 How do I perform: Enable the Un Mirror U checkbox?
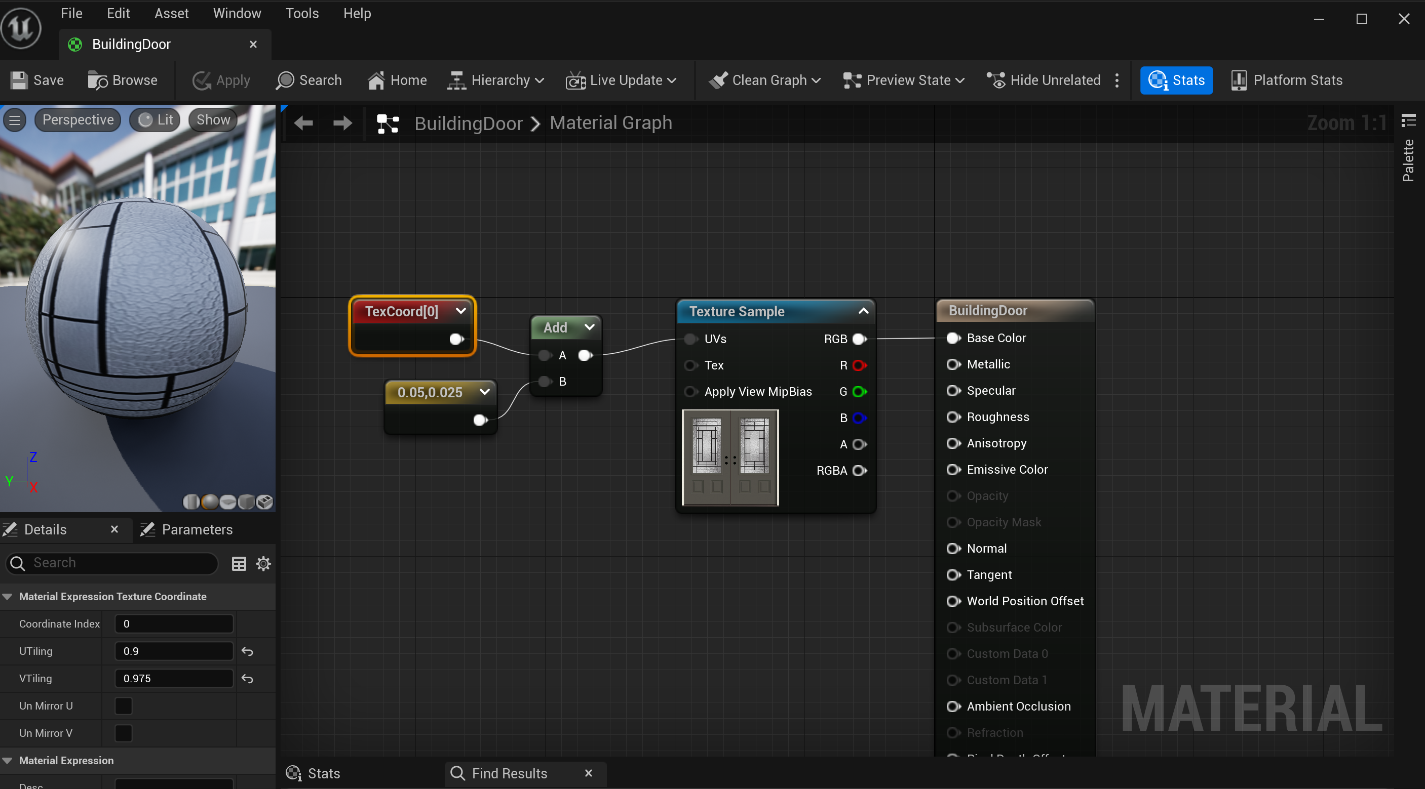tap(124, 706)
